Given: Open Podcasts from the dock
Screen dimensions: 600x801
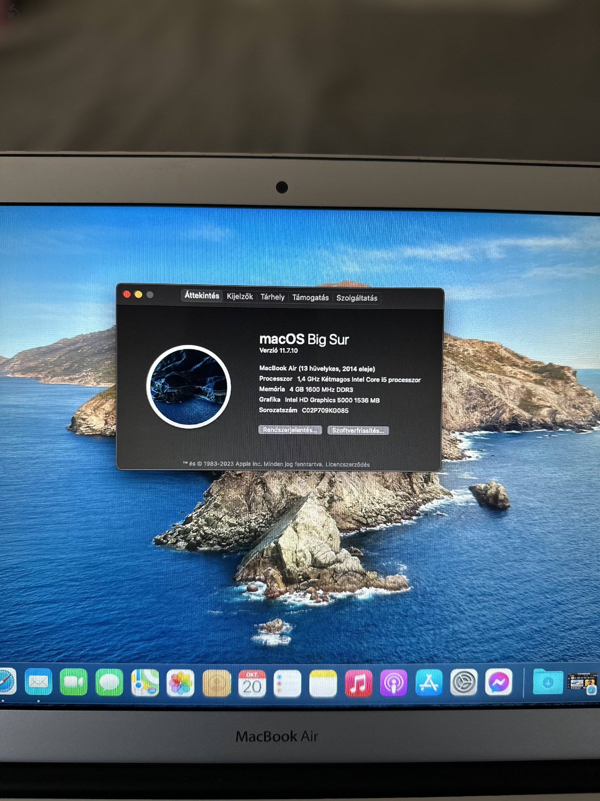Looking at the screenshot, I should [x=394, y=683].
